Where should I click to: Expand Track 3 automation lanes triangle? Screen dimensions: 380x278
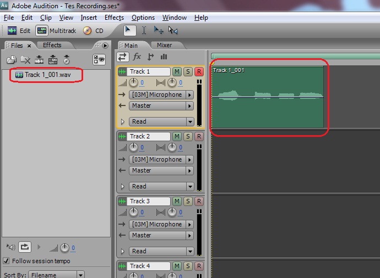coord(123,251)
